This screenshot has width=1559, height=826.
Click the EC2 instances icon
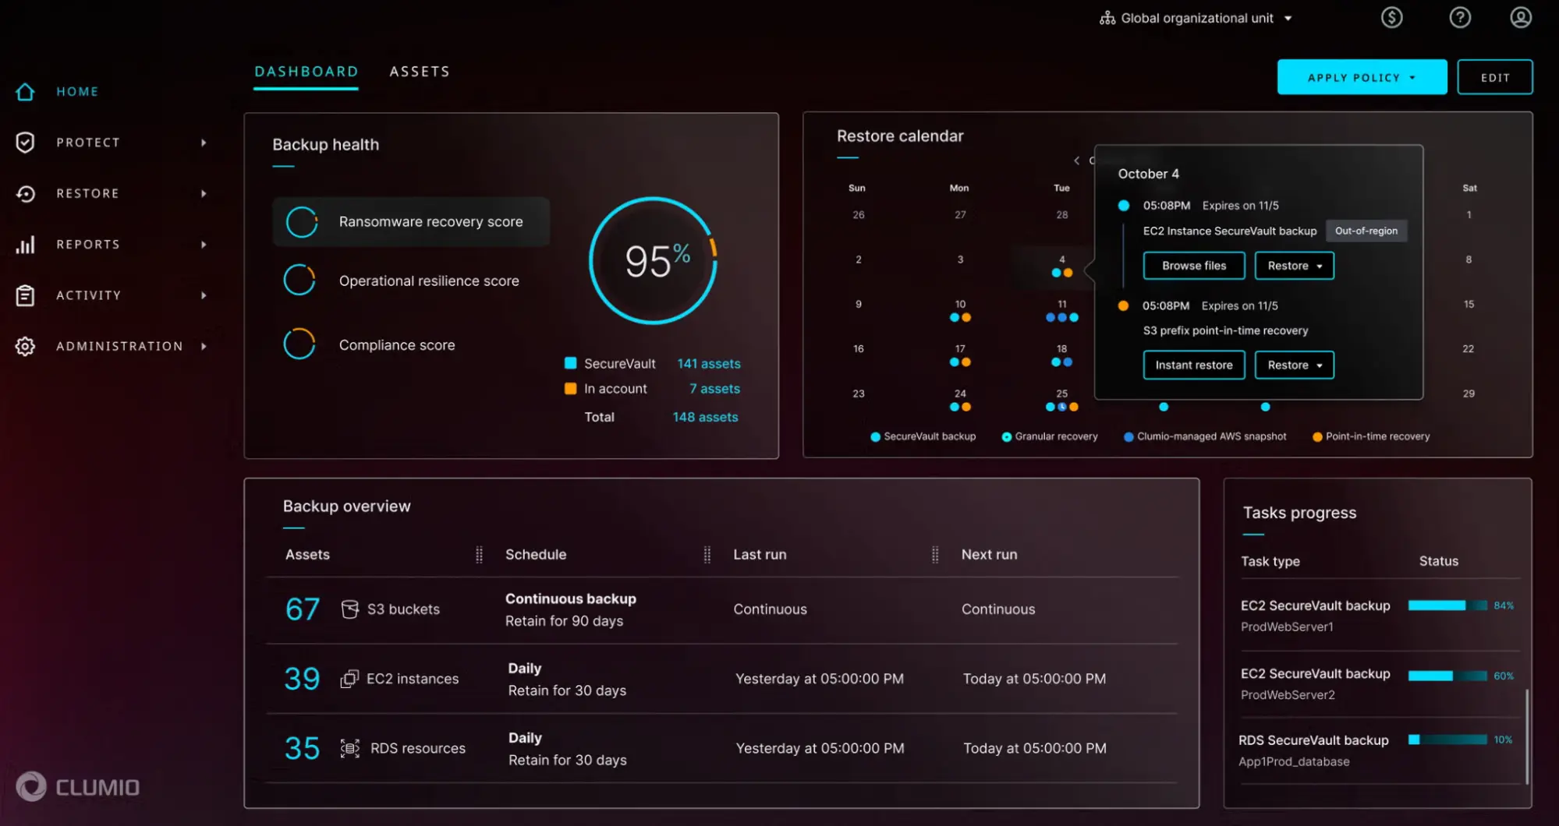(349, 679)
